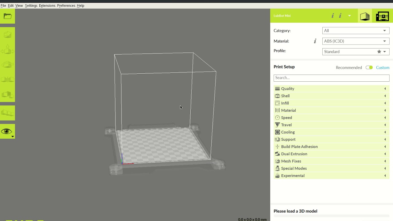
Task: Open the Profile dropdown showing Standard
Action: point(356,52)
